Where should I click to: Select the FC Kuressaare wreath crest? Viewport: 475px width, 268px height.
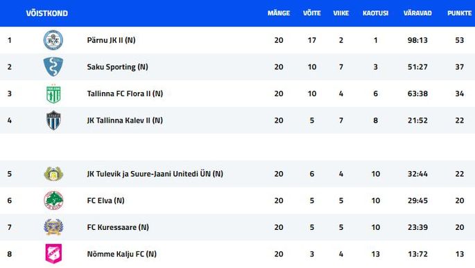tap(53, 227)
